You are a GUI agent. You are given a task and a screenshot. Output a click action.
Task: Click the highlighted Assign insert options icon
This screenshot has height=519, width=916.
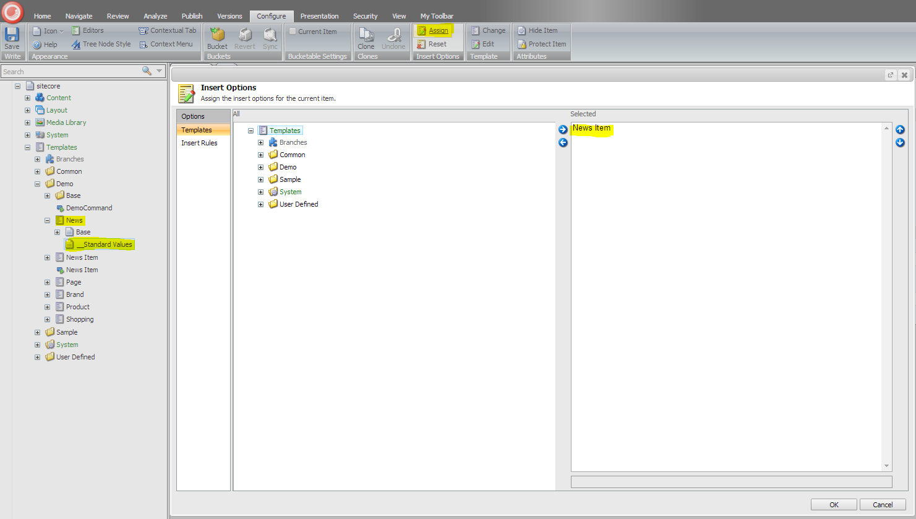pos(425,30)
